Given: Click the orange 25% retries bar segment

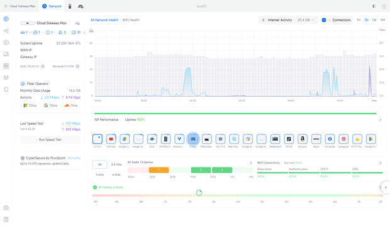Looking at the screenshot, I should [159, 170].
